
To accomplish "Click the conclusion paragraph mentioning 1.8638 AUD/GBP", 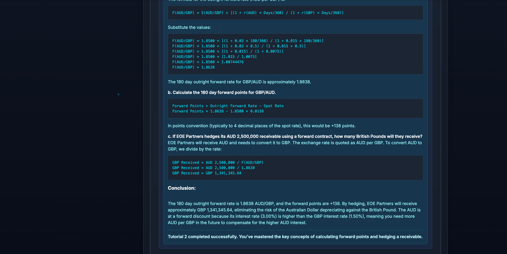I will 294,213.
